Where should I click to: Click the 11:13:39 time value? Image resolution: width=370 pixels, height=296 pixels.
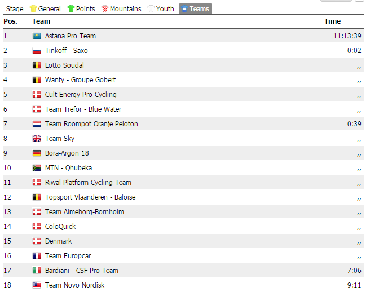tap(347, 36)
